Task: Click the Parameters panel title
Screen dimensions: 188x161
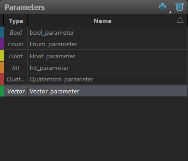Action: pyautogui.click(x=24, y=7)
